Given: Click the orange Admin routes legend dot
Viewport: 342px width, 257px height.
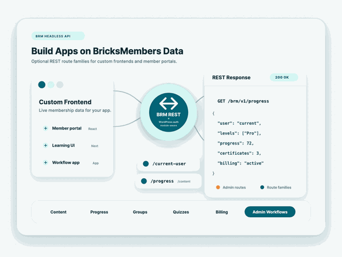Looking at the screenshot, I should tap(218, 187).
